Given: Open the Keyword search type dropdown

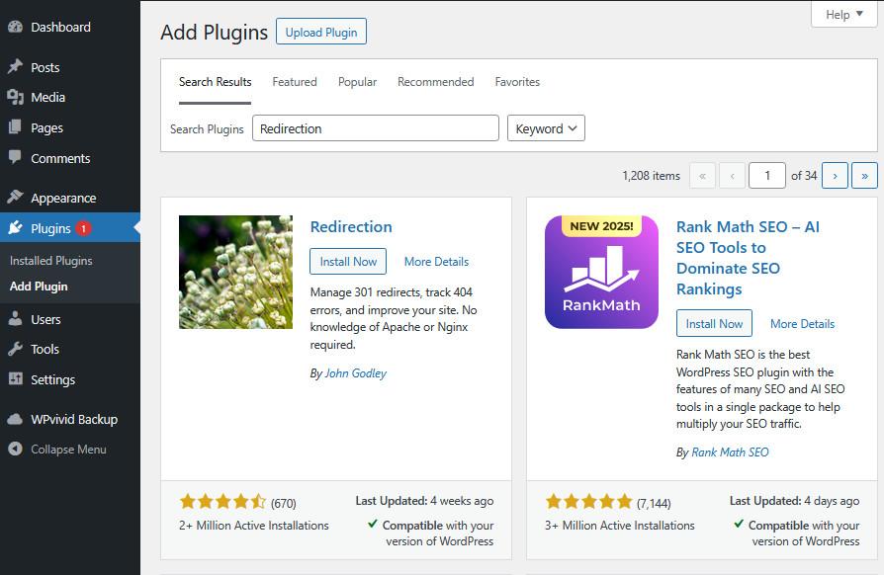Looking at the screenshot, I should (546, 128).
